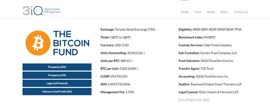270x104 pixels.
Task: Open the Team nav item
Action: (198, 12)
